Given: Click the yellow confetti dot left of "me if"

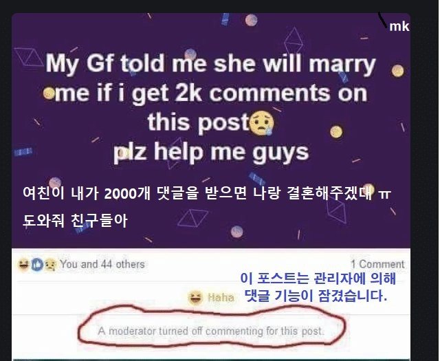Looking at the screenshot, I should 49,93.
